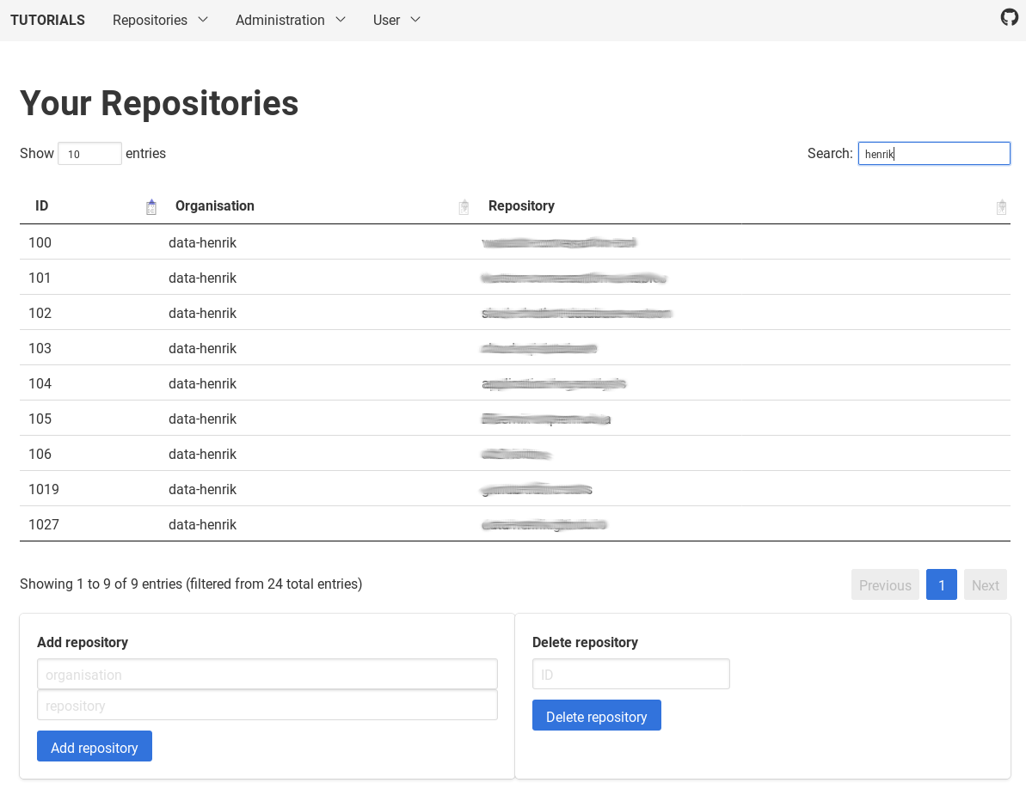Select the TUTORIALS menu item
The width and height of the screenshot is (1026, 795).
(x=47, y=20)
